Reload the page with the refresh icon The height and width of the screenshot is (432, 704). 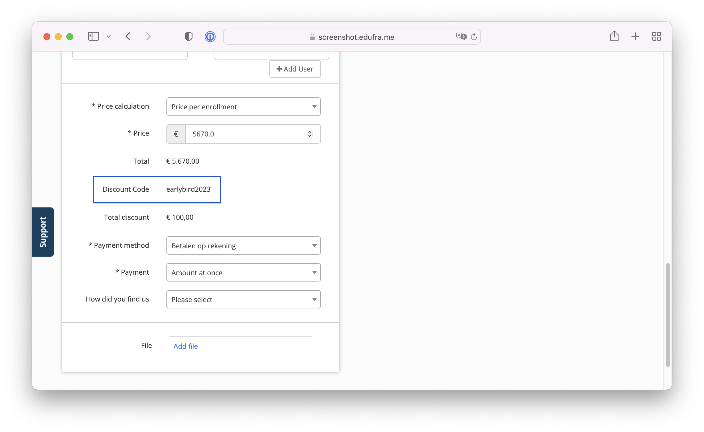pos(474,37)
